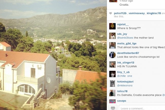Visit vaminosway's profile from likes
The image size is (165, 110).
(x=137, y=13)
